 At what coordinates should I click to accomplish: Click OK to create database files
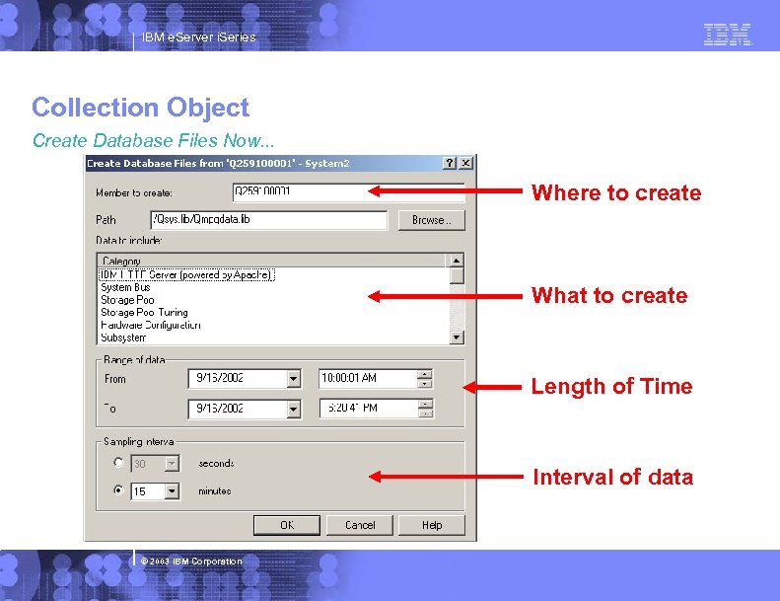pyautogui.click(x=287, y=525)
